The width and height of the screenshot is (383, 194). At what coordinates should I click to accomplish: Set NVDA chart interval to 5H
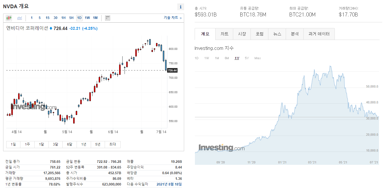[71, 18]
